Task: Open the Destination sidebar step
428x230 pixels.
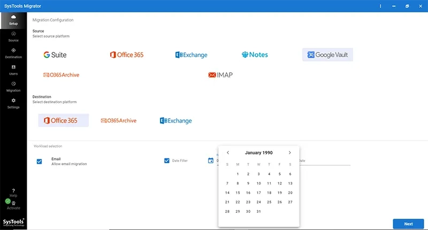Action: pyautogui.click(x=13, y=53)
